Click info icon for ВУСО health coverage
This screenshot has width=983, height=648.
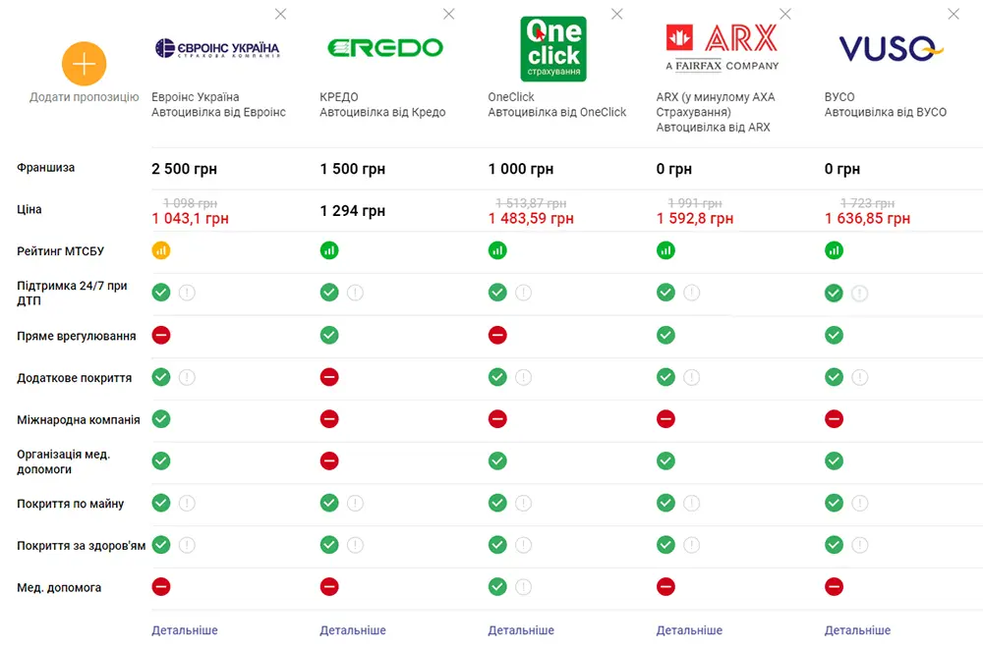click(859, 546)
